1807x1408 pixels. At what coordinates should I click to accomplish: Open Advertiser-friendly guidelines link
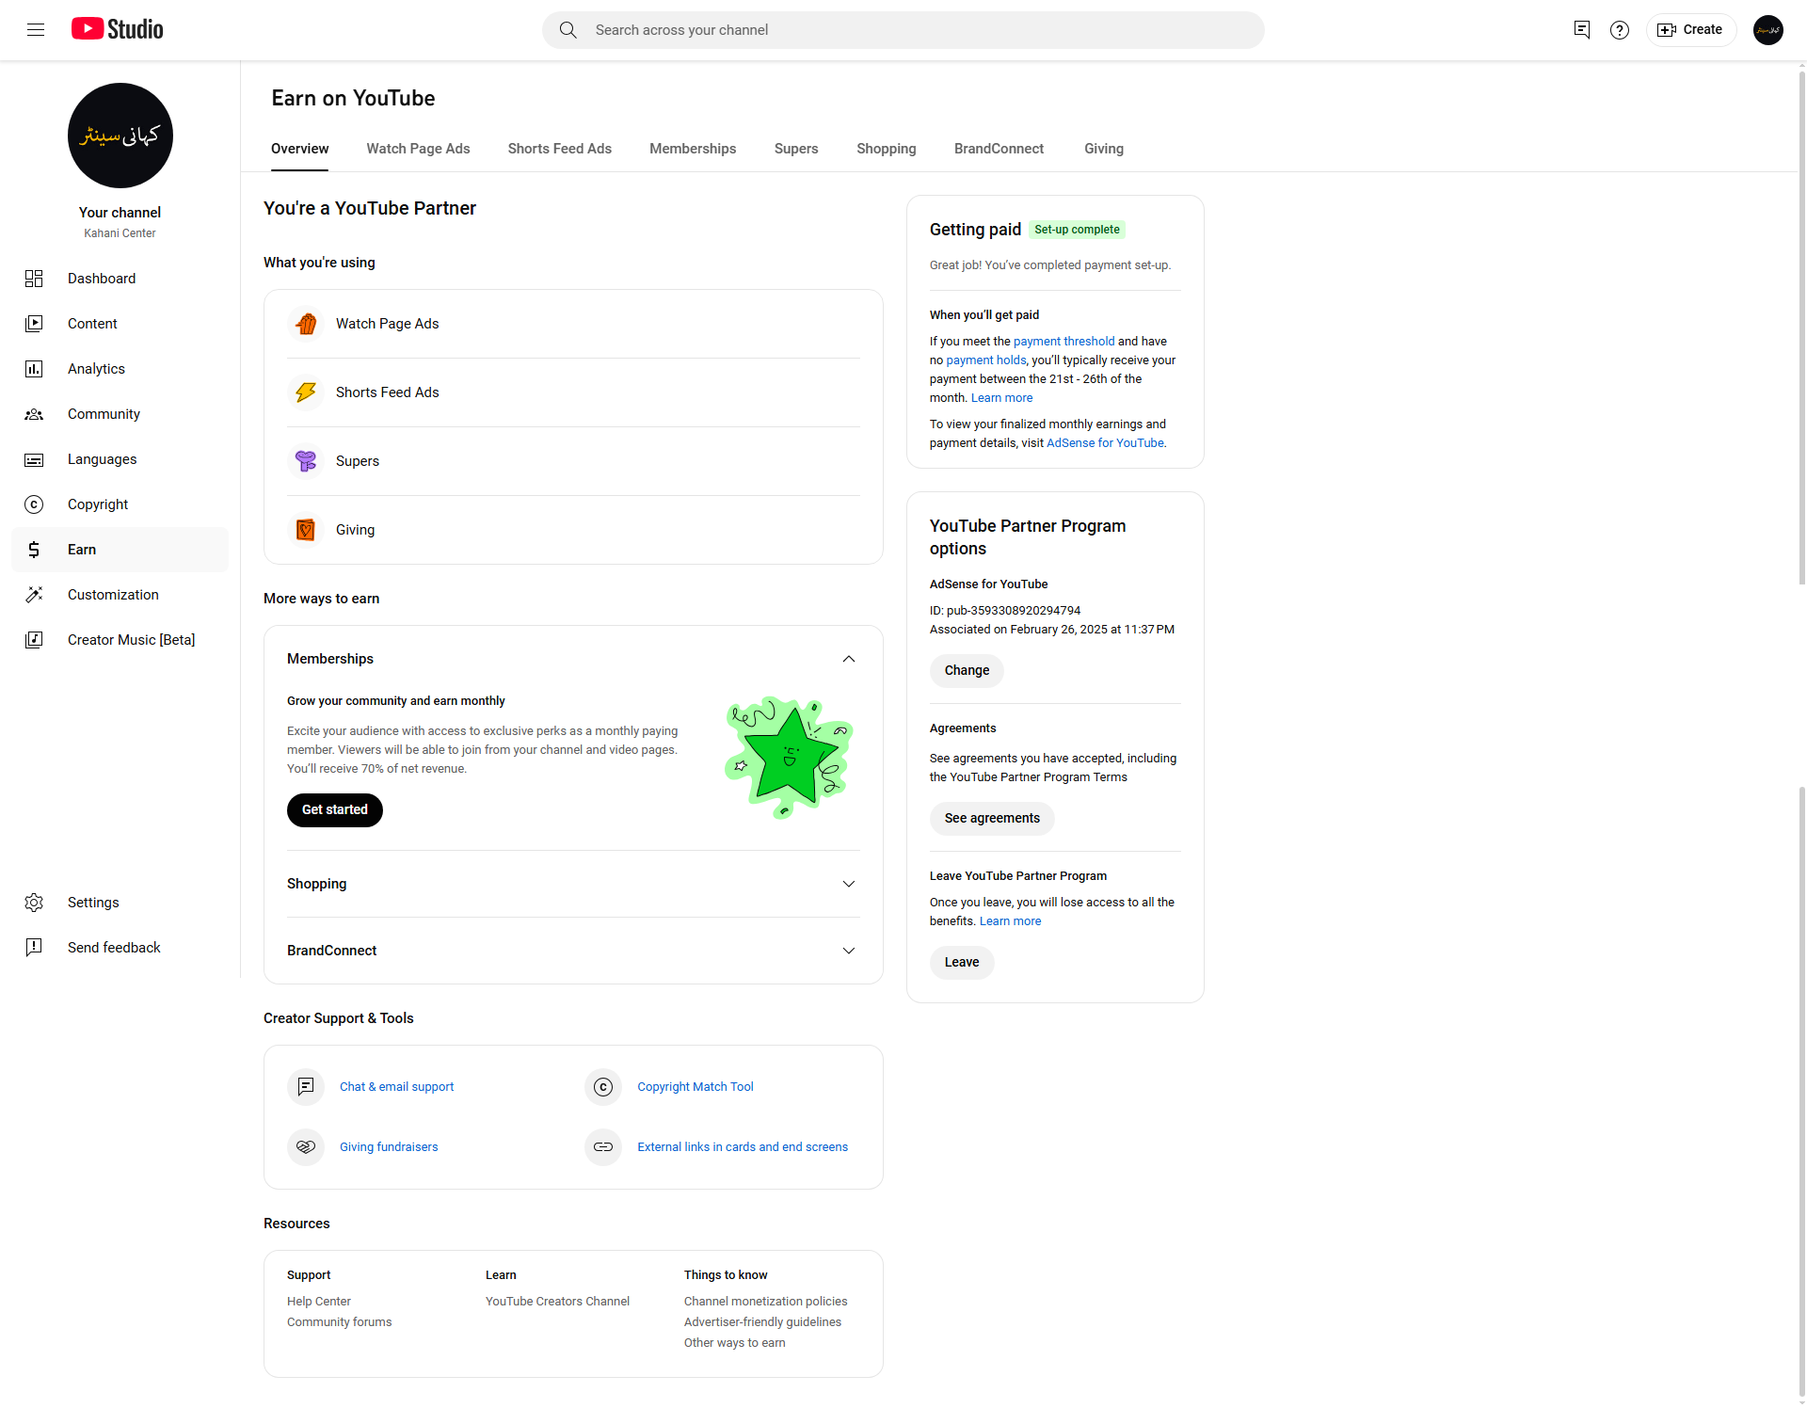tap(763, 1322)
